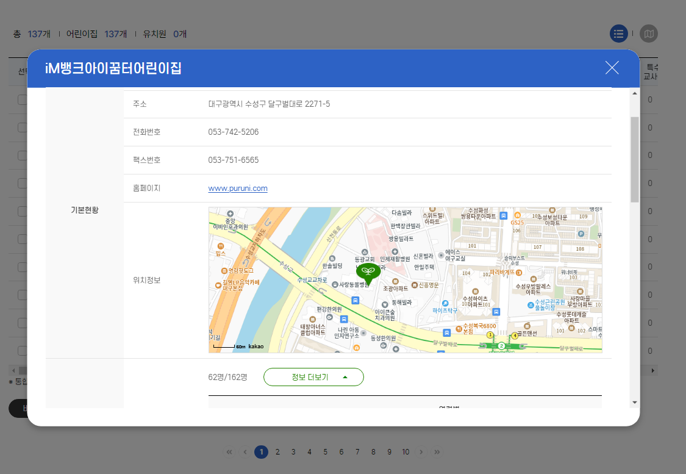686x474 pixels.
Task: Switch to map view icon
Action: click(649, 34)
